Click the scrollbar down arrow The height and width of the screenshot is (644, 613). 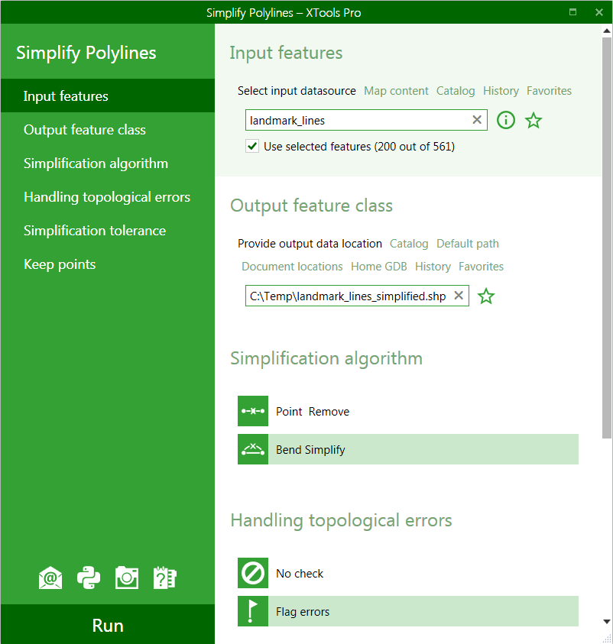(x=606, y=621)
